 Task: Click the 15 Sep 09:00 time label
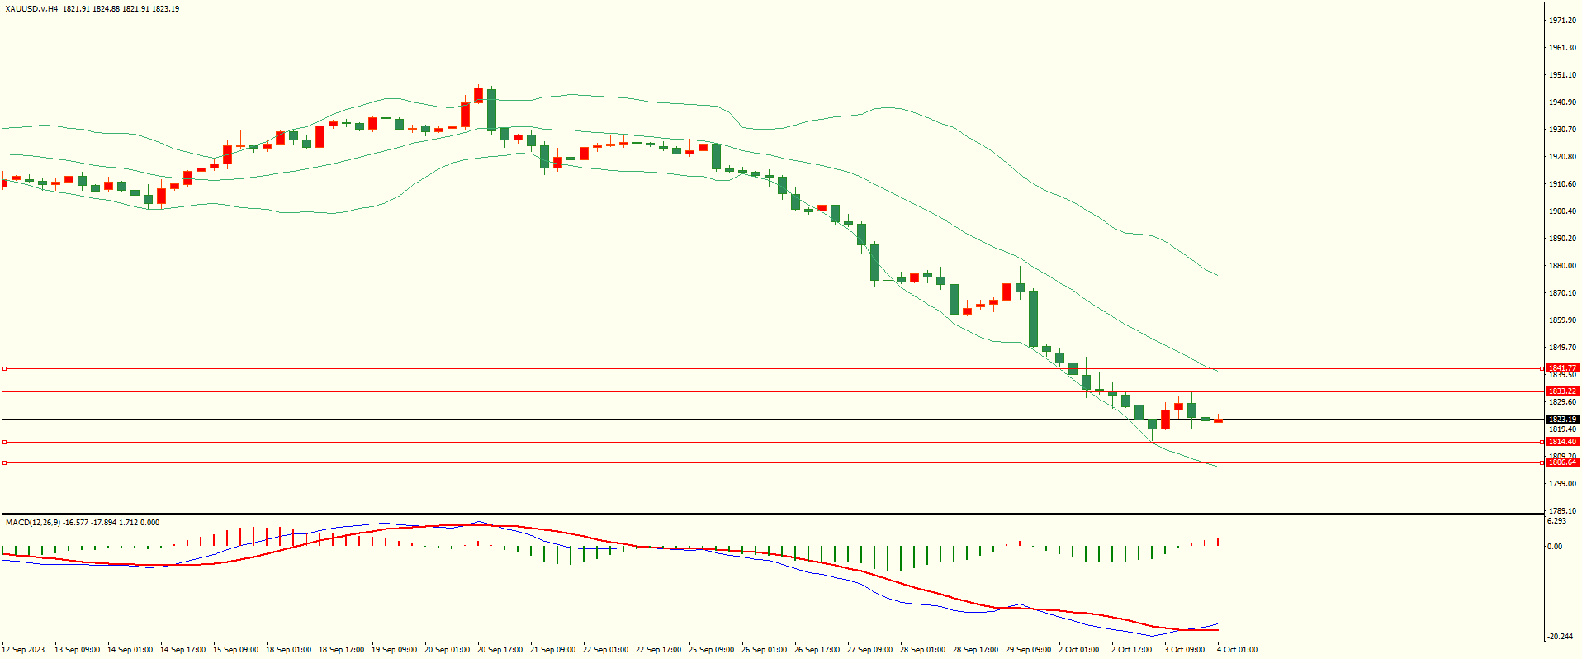(x=236, y=650)
